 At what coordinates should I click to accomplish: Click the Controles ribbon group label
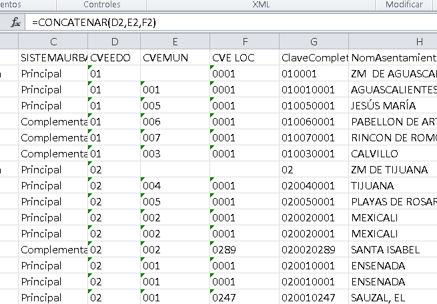[x=102, y=5]
